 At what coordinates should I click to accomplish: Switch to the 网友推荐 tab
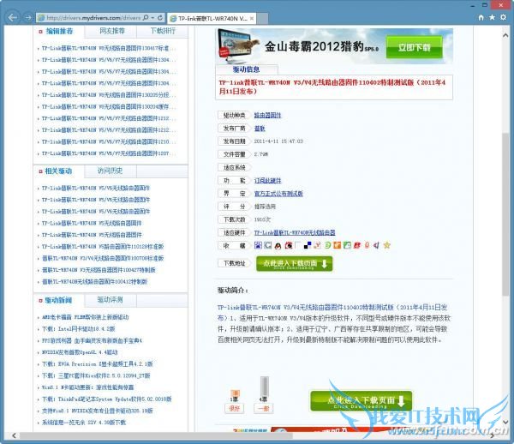[111, 31]
